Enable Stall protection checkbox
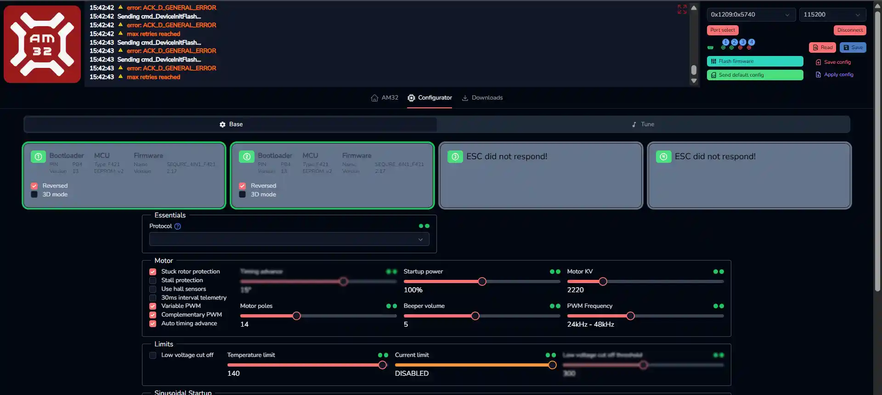The image size is (882, 395). [153, 280]
